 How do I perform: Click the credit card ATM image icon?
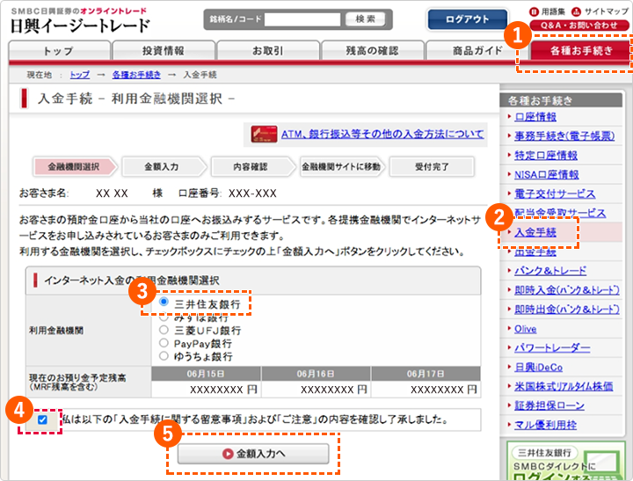click(x=264, y=134)
